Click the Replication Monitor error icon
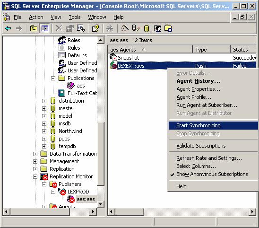Viewport: 259px width, 228px height. click(x=44, y=176)
